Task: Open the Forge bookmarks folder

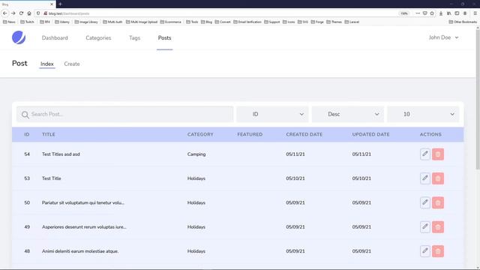Action: pyautogui.click(x=317, y=22)
